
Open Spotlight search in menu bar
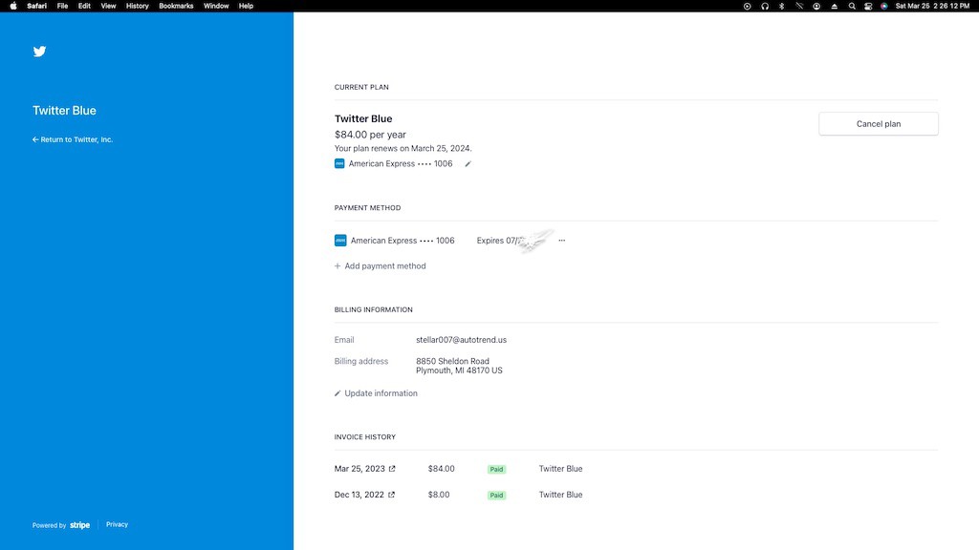tap(851, 6)
